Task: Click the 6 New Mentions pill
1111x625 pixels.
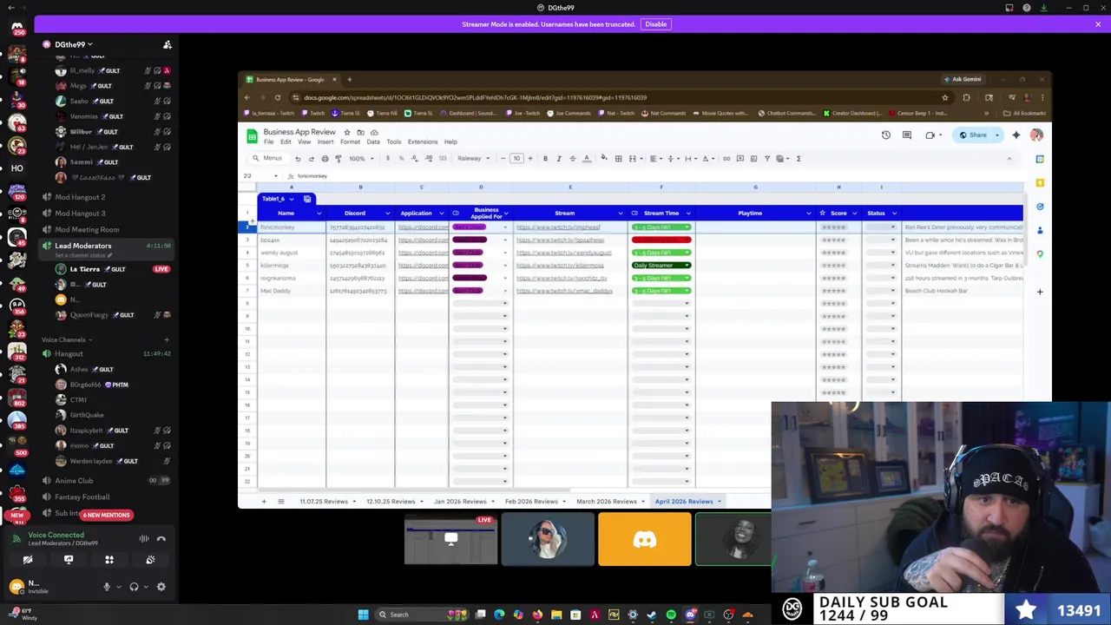Action: click(107, 516)
